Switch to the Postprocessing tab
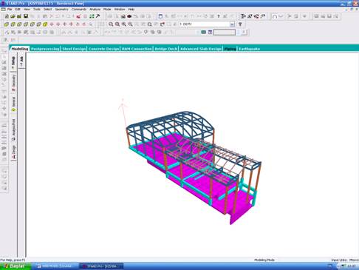359x270 pixels. tap(45, 49)
